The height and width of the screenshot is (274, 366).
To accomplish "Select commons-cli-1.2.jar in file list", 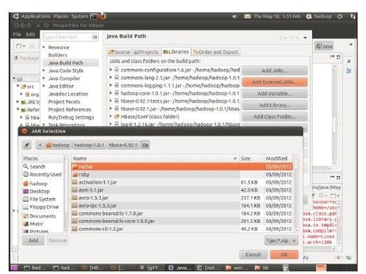I will pos(182,229).
